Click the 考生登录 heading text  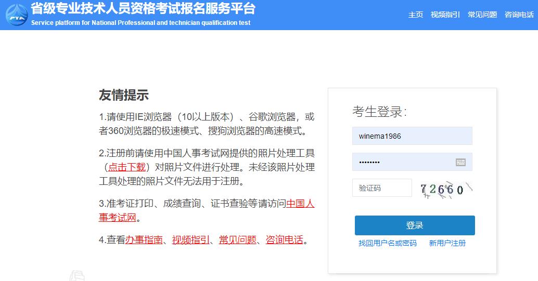(x=379, y=112)
